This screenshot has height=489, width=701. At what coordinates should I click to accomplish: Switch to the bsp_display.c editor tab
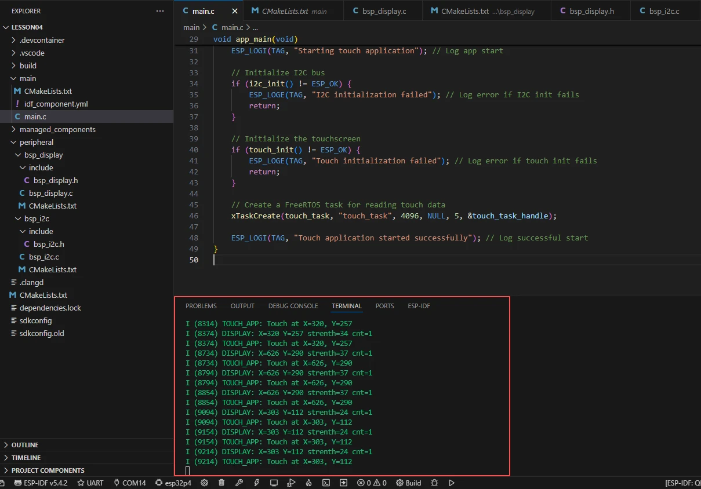(379, 11)
